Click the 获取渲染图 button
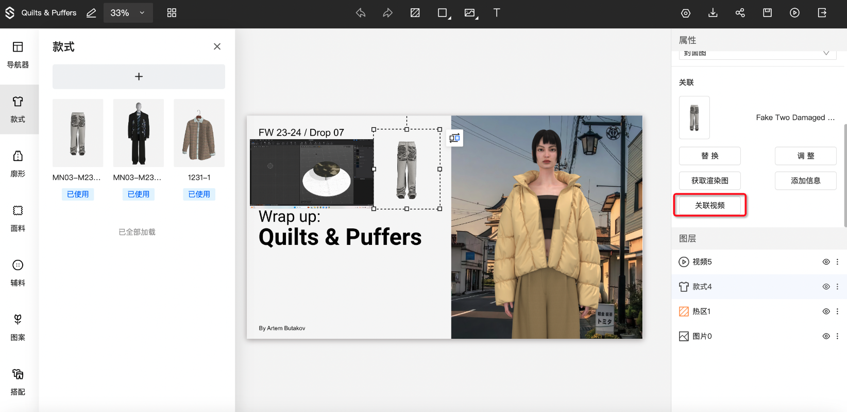Screen dimensions: 847x412 709,180
